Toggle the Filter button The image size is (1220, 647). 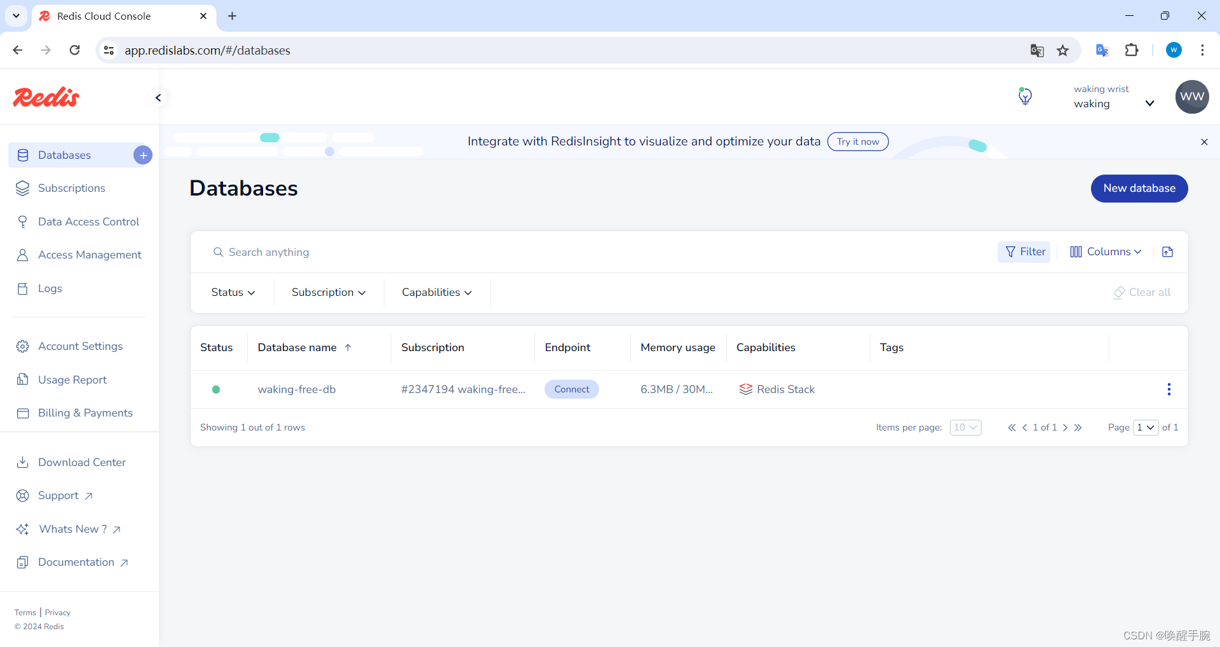pyautogui.click(x=1024, y=252)
